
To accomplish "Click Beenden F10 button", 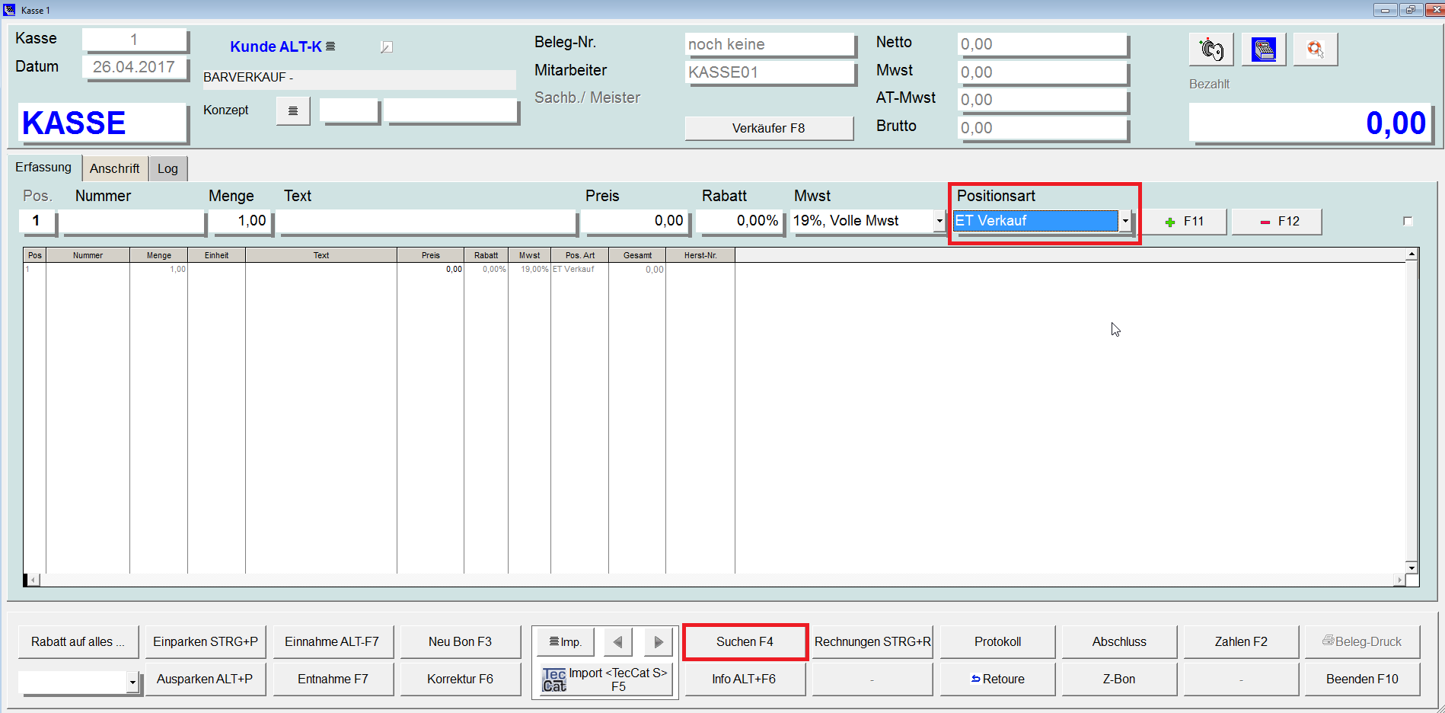I will pos(1362,679).
